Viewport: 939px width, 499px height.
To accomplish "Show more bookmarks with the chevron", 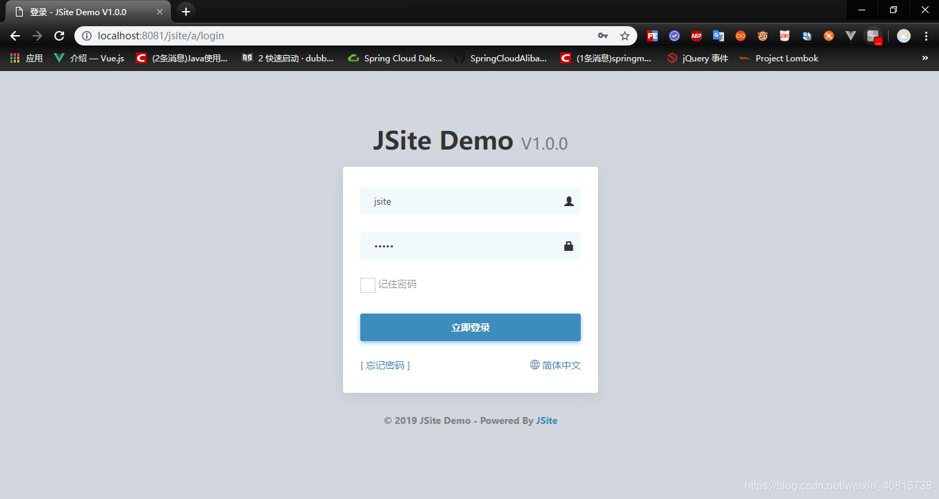I will (925, 59).
